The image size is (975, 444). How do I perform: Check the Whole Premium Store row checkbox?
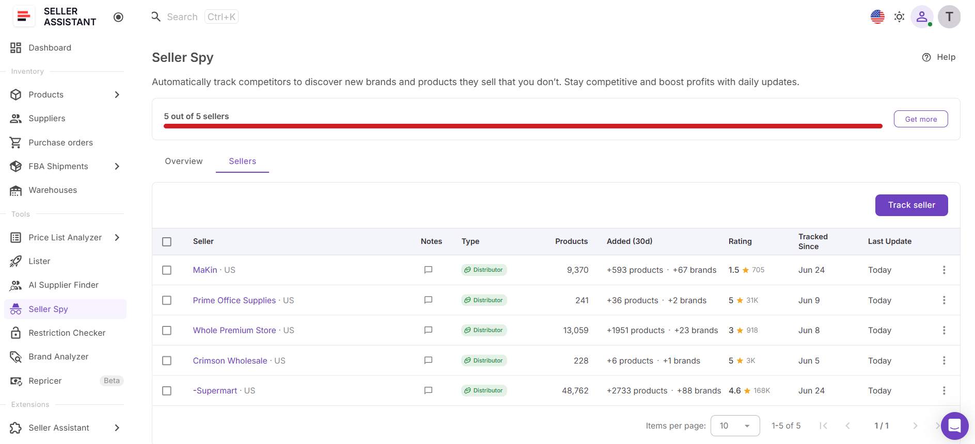click(x=167, y=331)
